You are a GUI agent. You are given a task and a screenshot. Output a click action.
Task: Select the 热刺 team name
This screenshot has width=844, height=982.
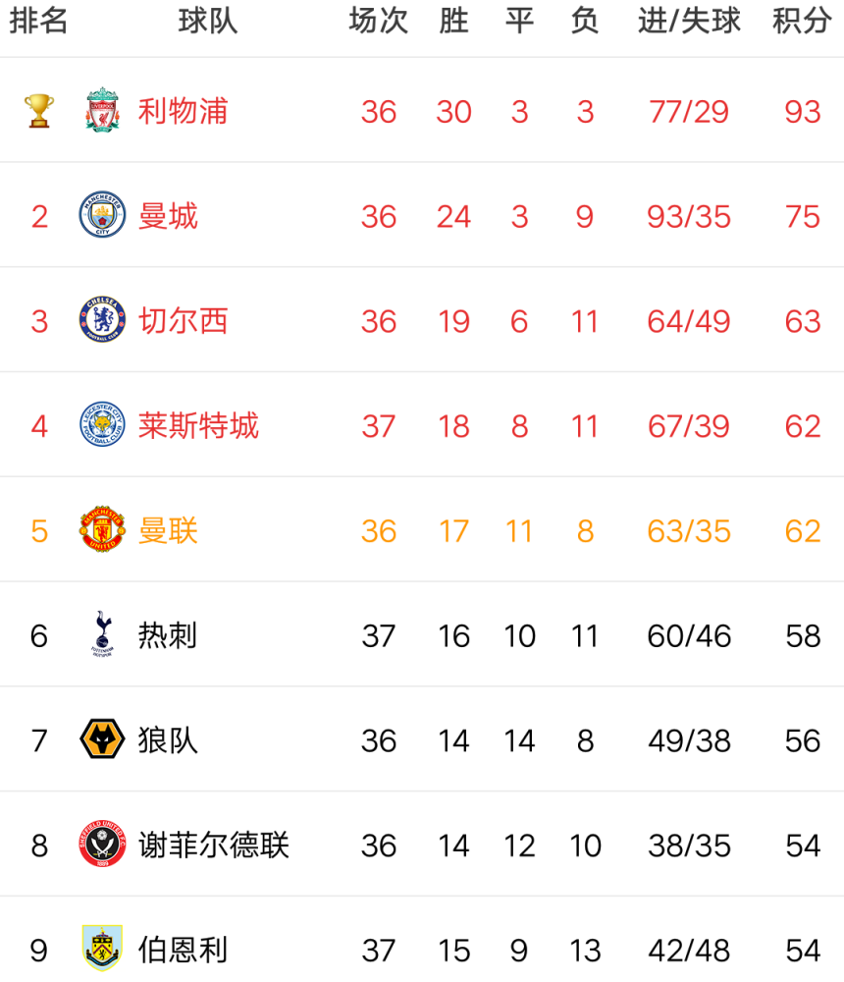(x=168, y=636)
